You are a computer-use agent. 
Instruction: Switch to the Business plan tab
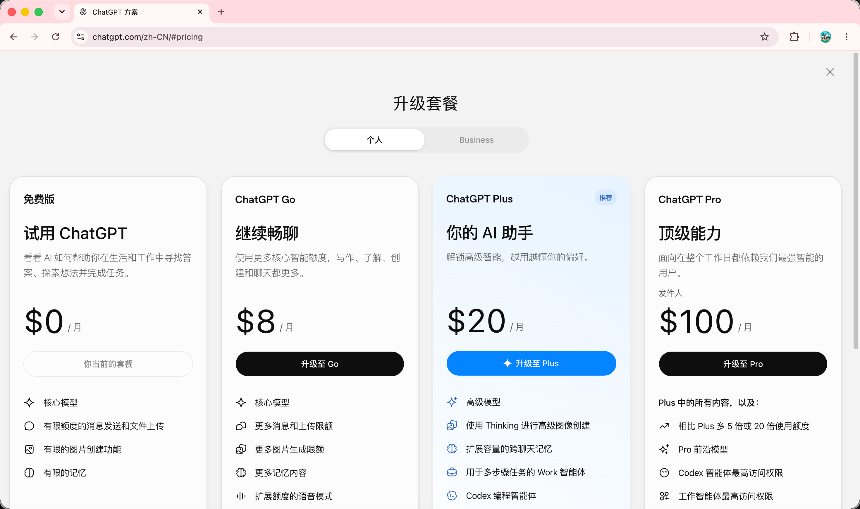tap(476, 140)
